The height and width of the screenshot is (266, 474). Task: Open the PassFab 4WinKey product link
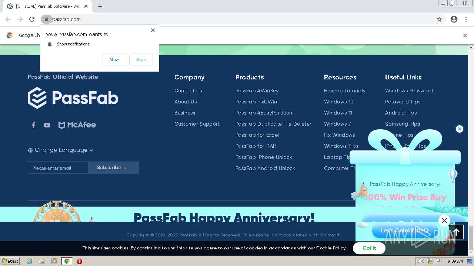point(257,91)
